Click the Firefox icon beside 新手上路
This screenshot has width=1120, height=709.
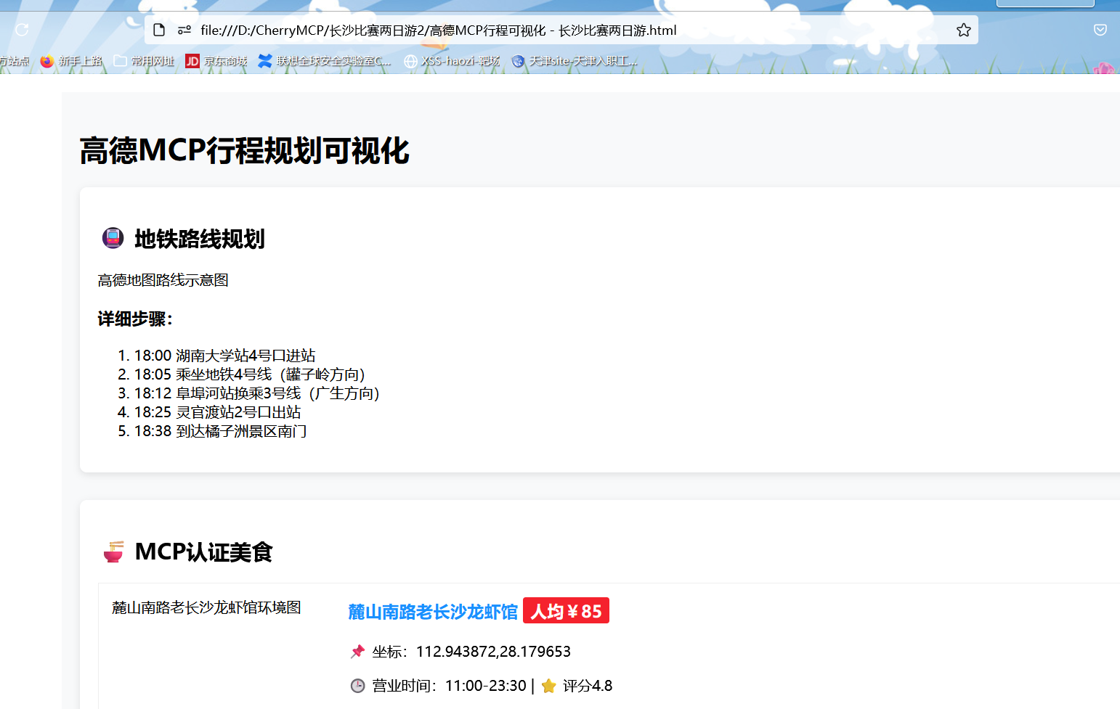47,61
